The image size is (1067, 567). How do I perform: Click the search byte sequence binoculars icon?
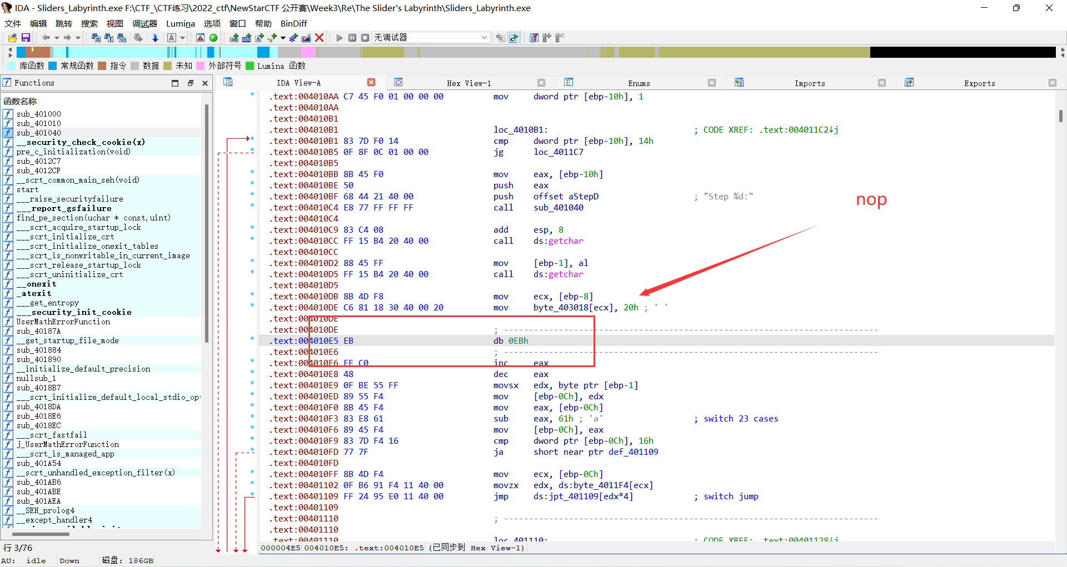pos(122,38)
